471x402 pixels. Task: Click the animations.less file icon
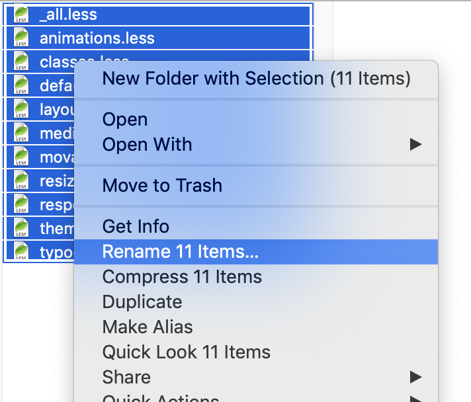pyautogui.click(x=21, y=38)
